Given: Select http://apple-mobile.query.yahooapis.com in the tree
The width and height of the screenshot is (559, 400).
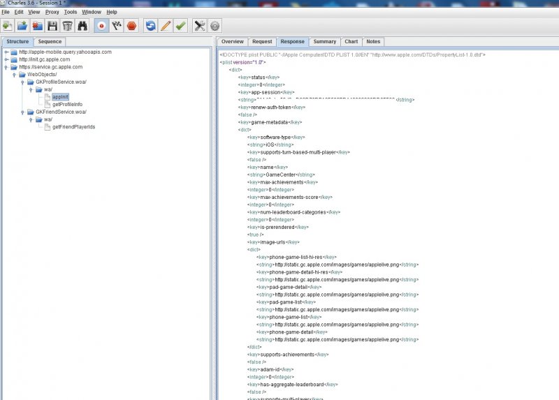Looking at the screenshot, I should coord(65,52).
